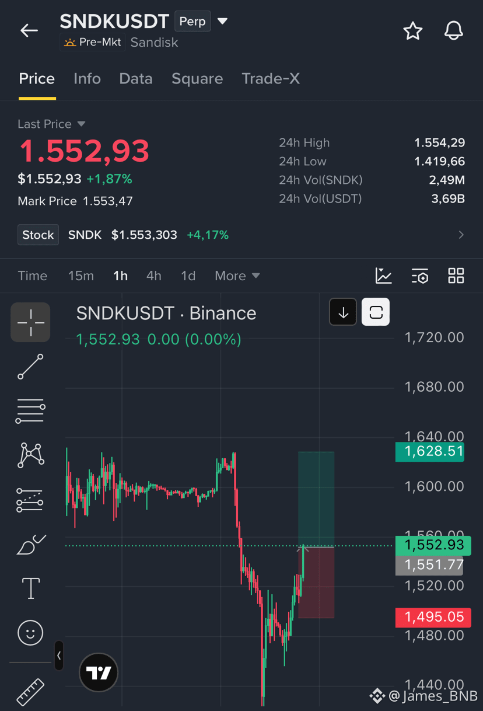
Task: Select the ruler measure tool
Action: point(30,692)
